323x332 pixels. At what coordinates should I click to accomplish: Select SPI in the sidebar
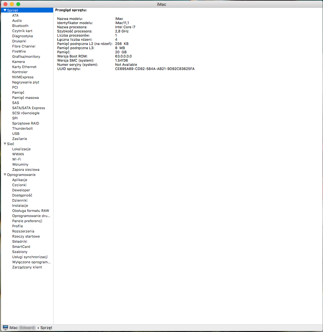click(15, 118)
